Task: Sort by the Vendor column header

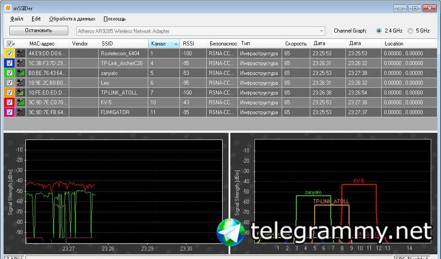Action: pyautogui.click(x=83, y=44)
